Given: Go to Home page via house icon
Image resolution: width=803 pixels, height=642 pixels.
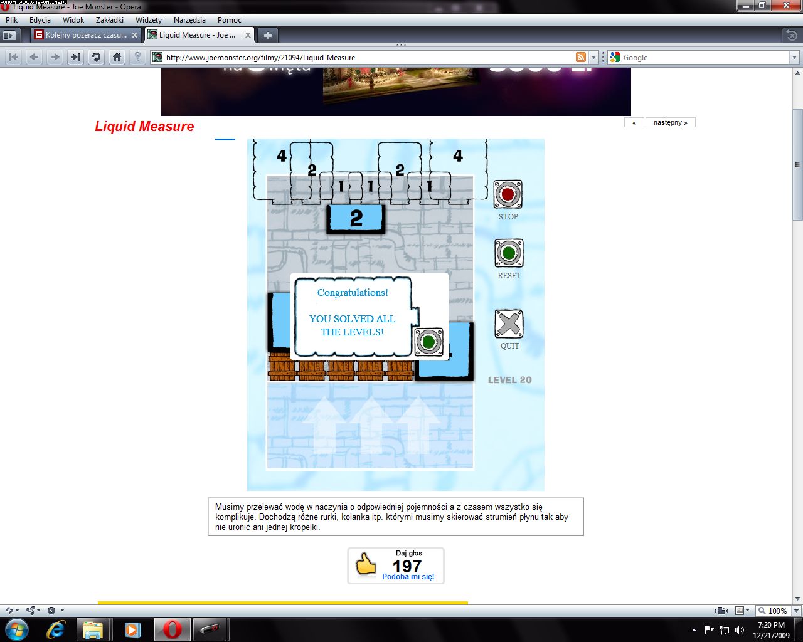Looking at the screenshot, I should coord(117,57).
